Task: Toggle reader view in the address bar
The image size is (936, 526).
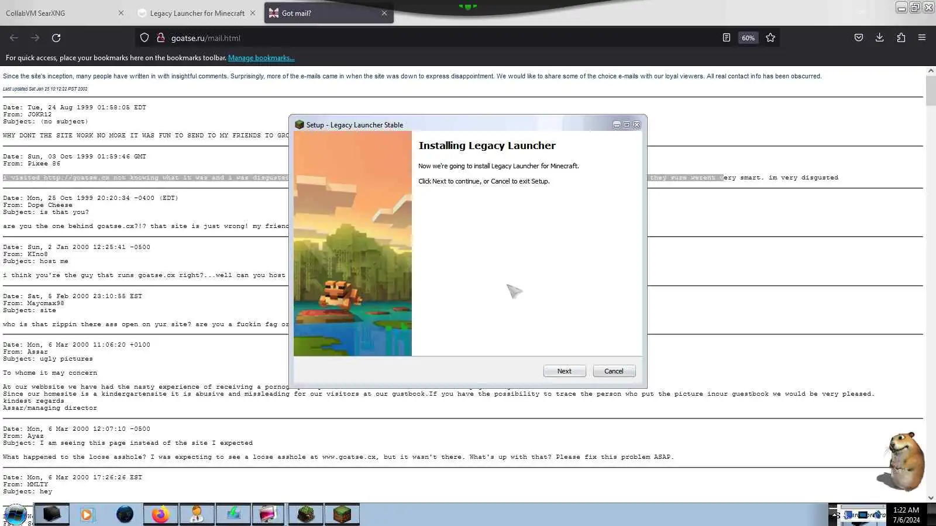Action: (x=727, y=38)
